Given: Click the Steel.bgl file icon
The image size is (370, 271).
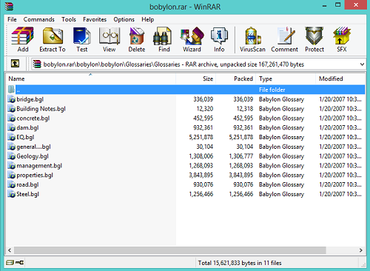Looking at the screenshot, I should coord(11,194).
